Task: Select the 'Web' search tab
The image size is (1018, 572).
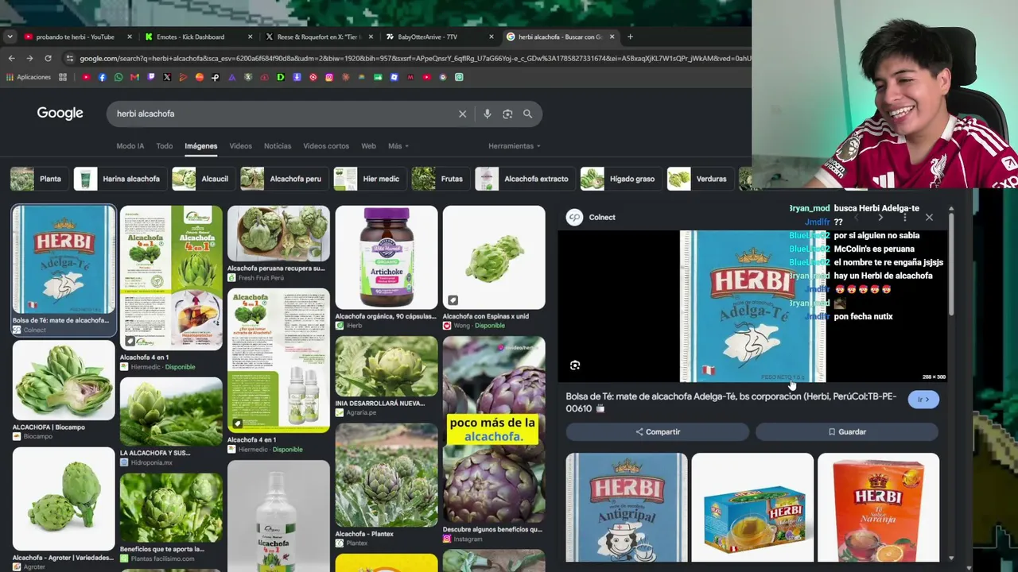Action: pyautogui.click(x=368, y=146)
